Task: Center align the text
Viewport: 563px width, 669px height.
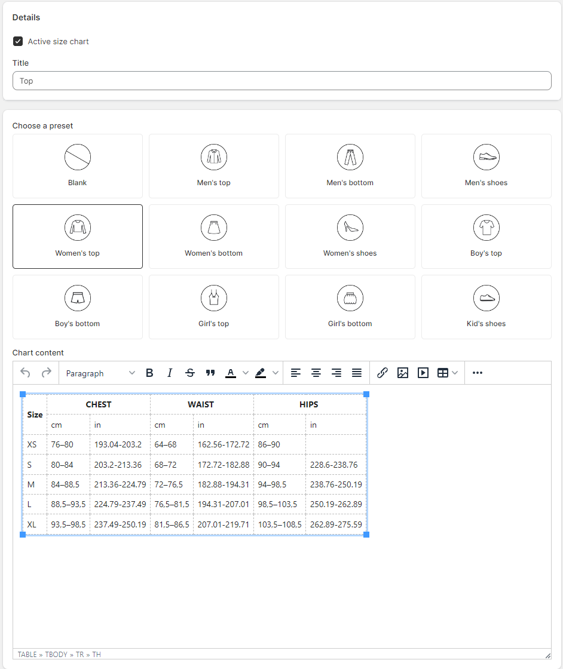Action: point(316,373)
